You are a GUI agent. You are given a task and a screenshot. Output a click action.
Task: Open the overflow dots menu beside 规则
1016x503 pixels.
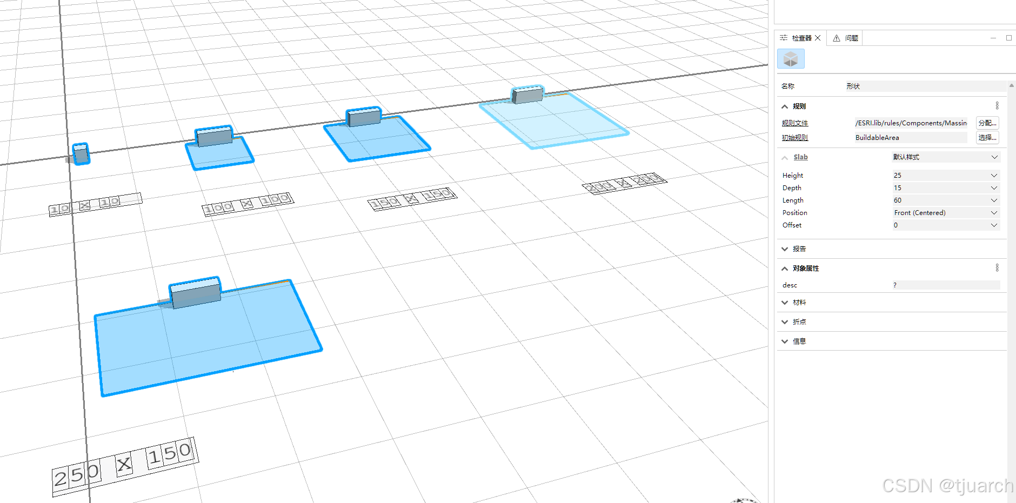997,105
